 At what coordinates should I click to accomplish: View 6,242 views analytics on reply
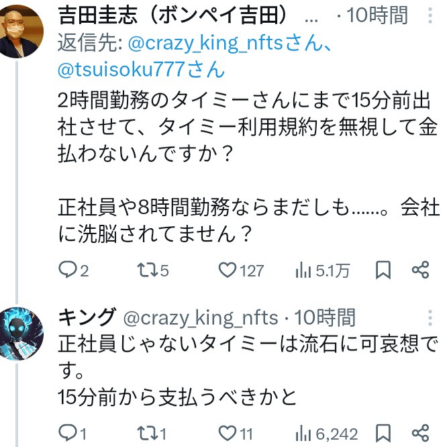(304, 433)
